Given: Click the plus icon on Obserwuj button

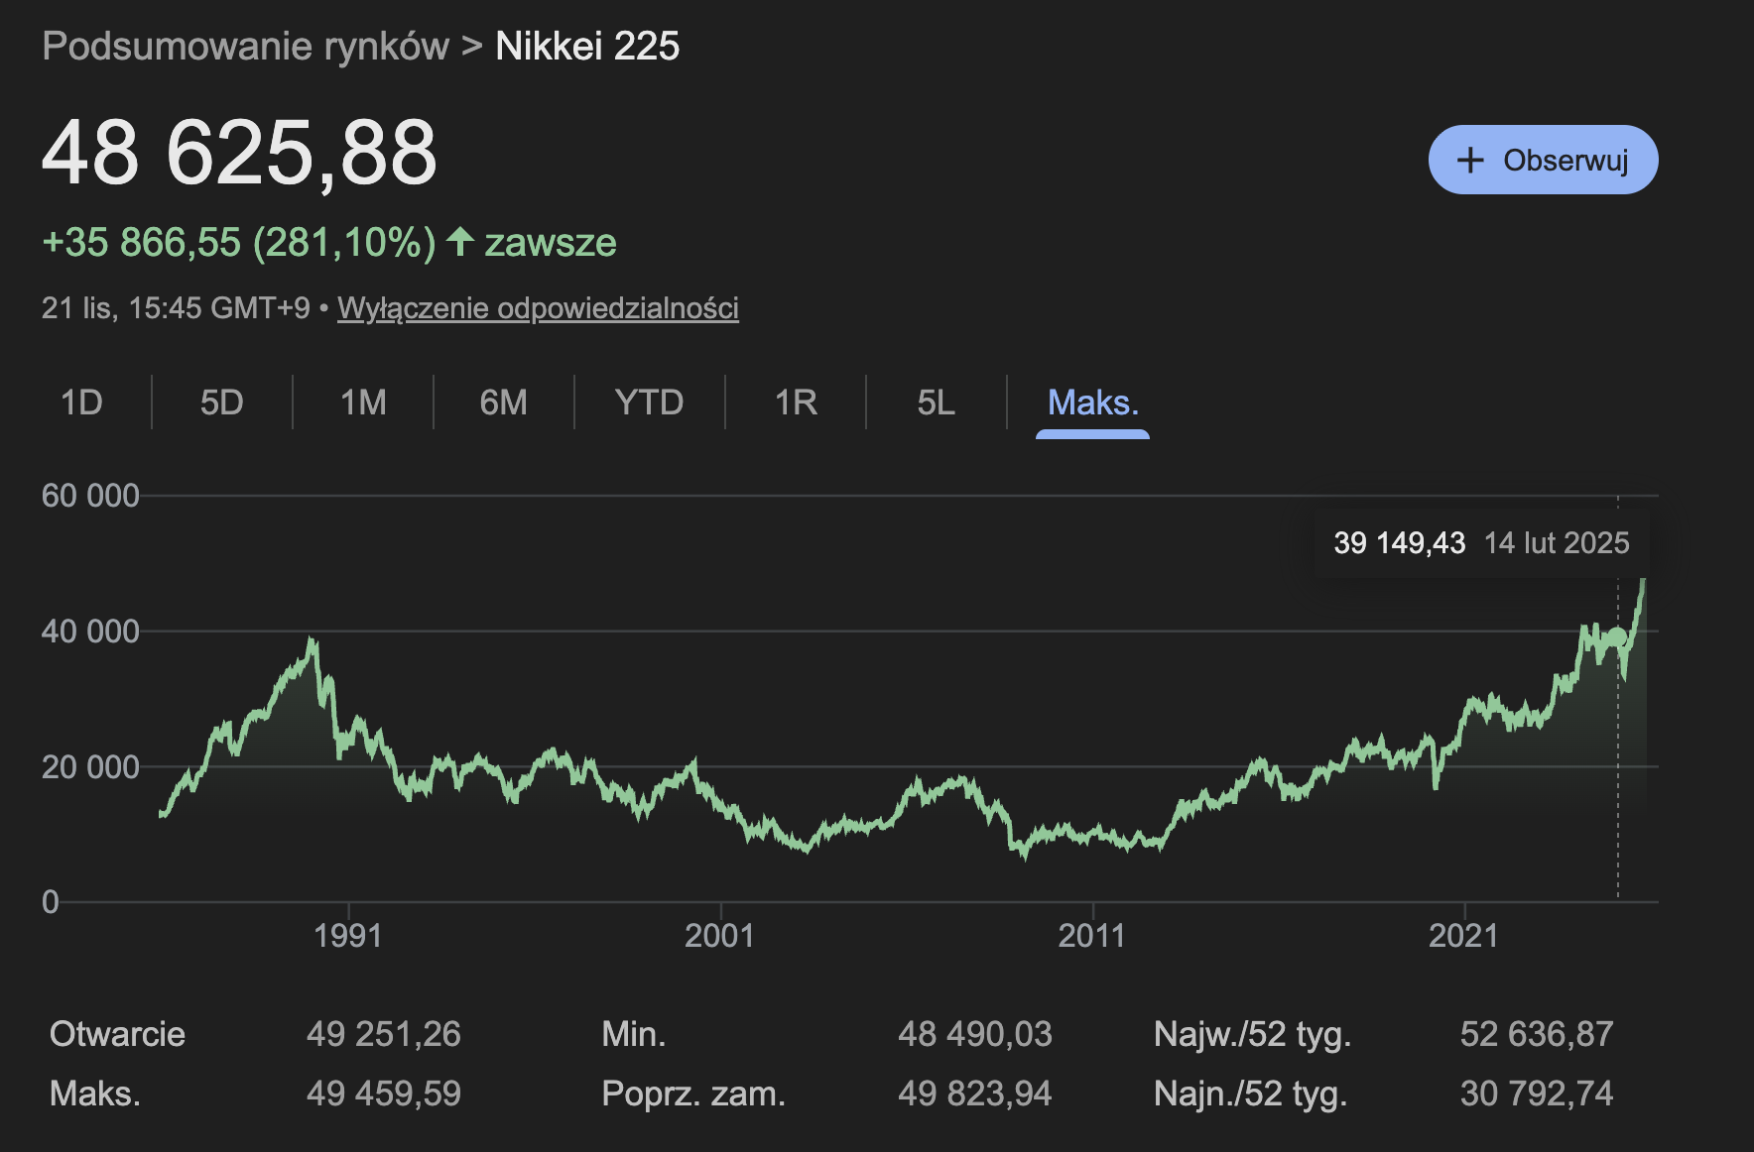Looking at the screenshot, I should 1470,161.
